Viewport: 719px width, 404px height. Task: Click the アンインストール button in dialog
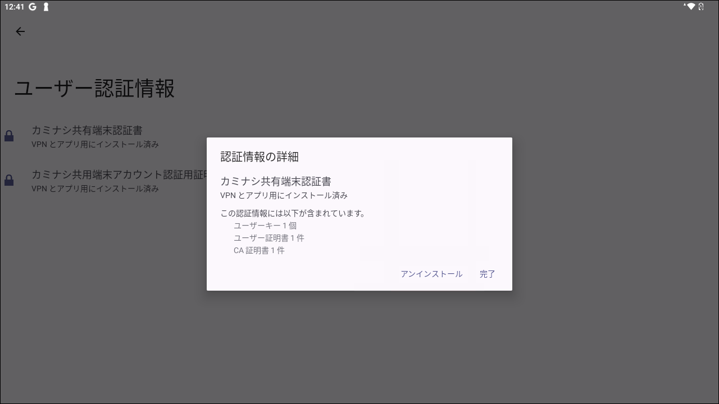coord(431,274)
